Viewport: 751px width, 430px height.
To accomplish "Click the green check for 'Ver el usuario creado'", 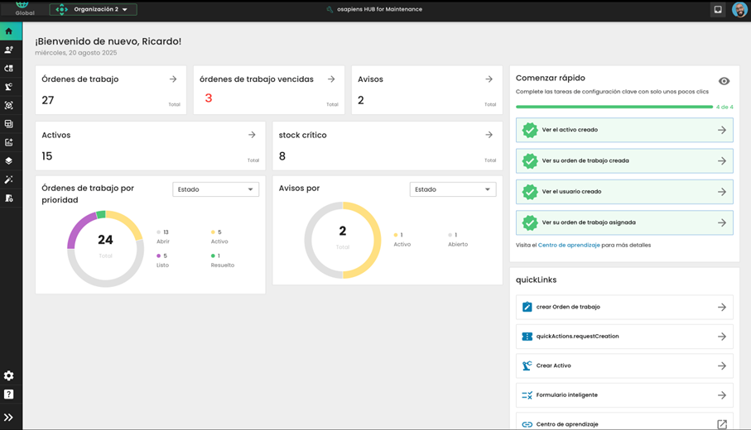I will click(530, 192).
